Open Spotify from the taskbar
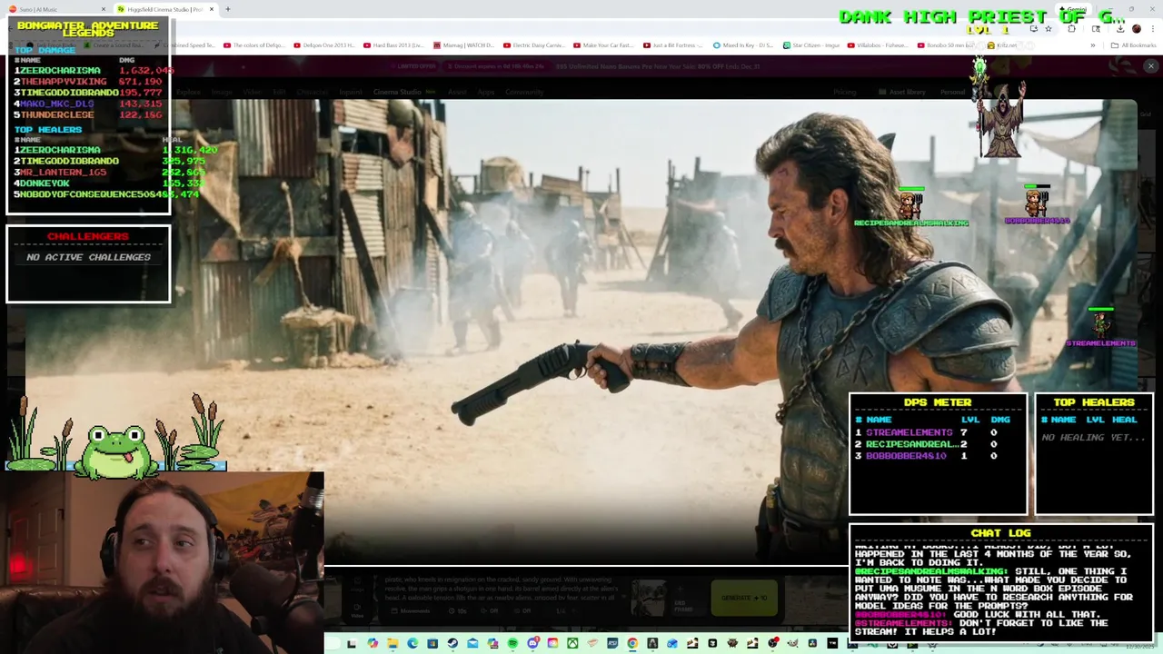 tap(512, 643)
